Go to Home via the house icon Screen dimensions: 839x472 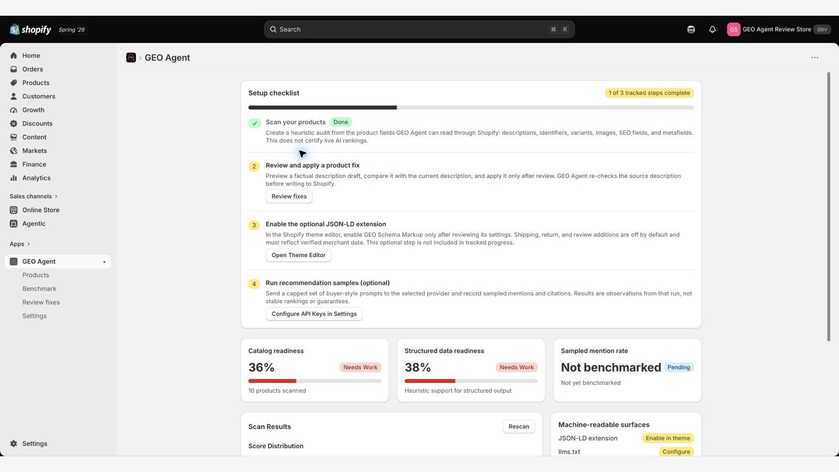click(x=14, y=56)
